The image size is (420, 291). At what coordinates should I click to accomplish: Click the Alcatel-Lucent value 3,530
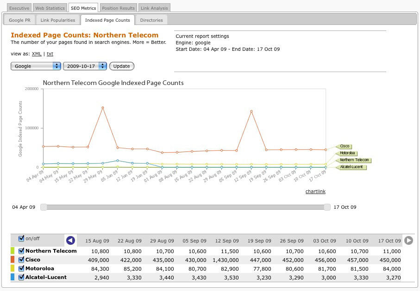pyautogui.click(x=231, y=278)
